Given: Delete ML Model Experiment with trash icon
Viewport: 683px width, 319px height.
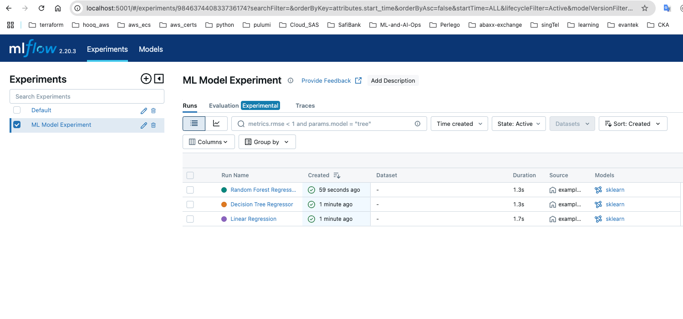Looking at the screenshot, I should (x=153, y=125).
